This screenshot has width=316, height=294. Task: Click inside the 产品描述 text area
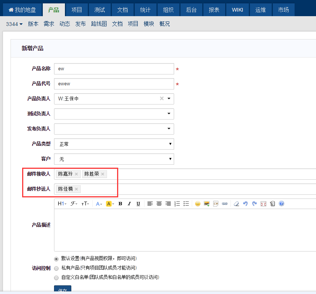185,230
